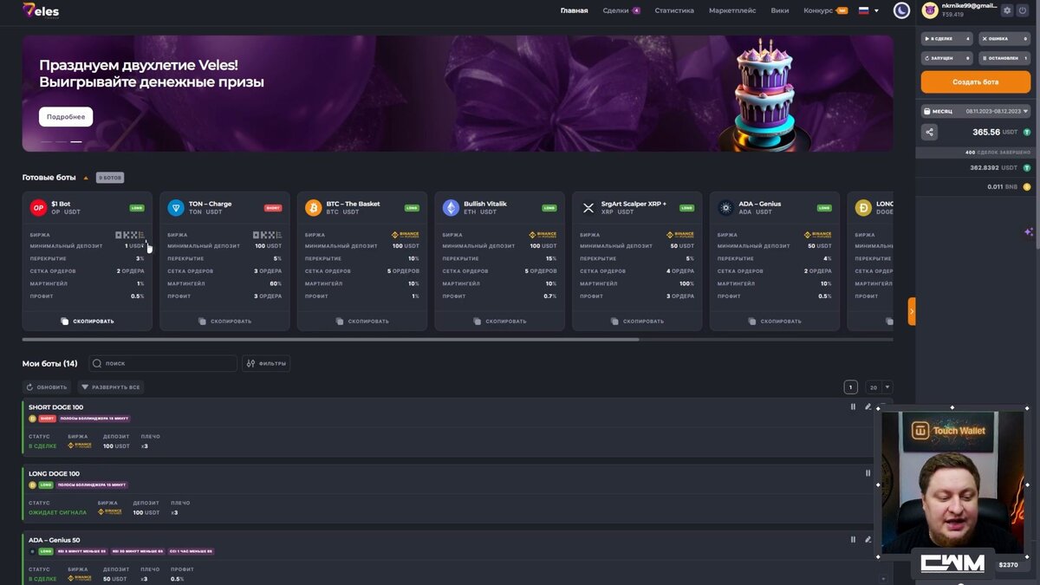This screenshot has width=1040, height=585.
Task: Click the Создать бота button
Action: [x=976, y=81]
